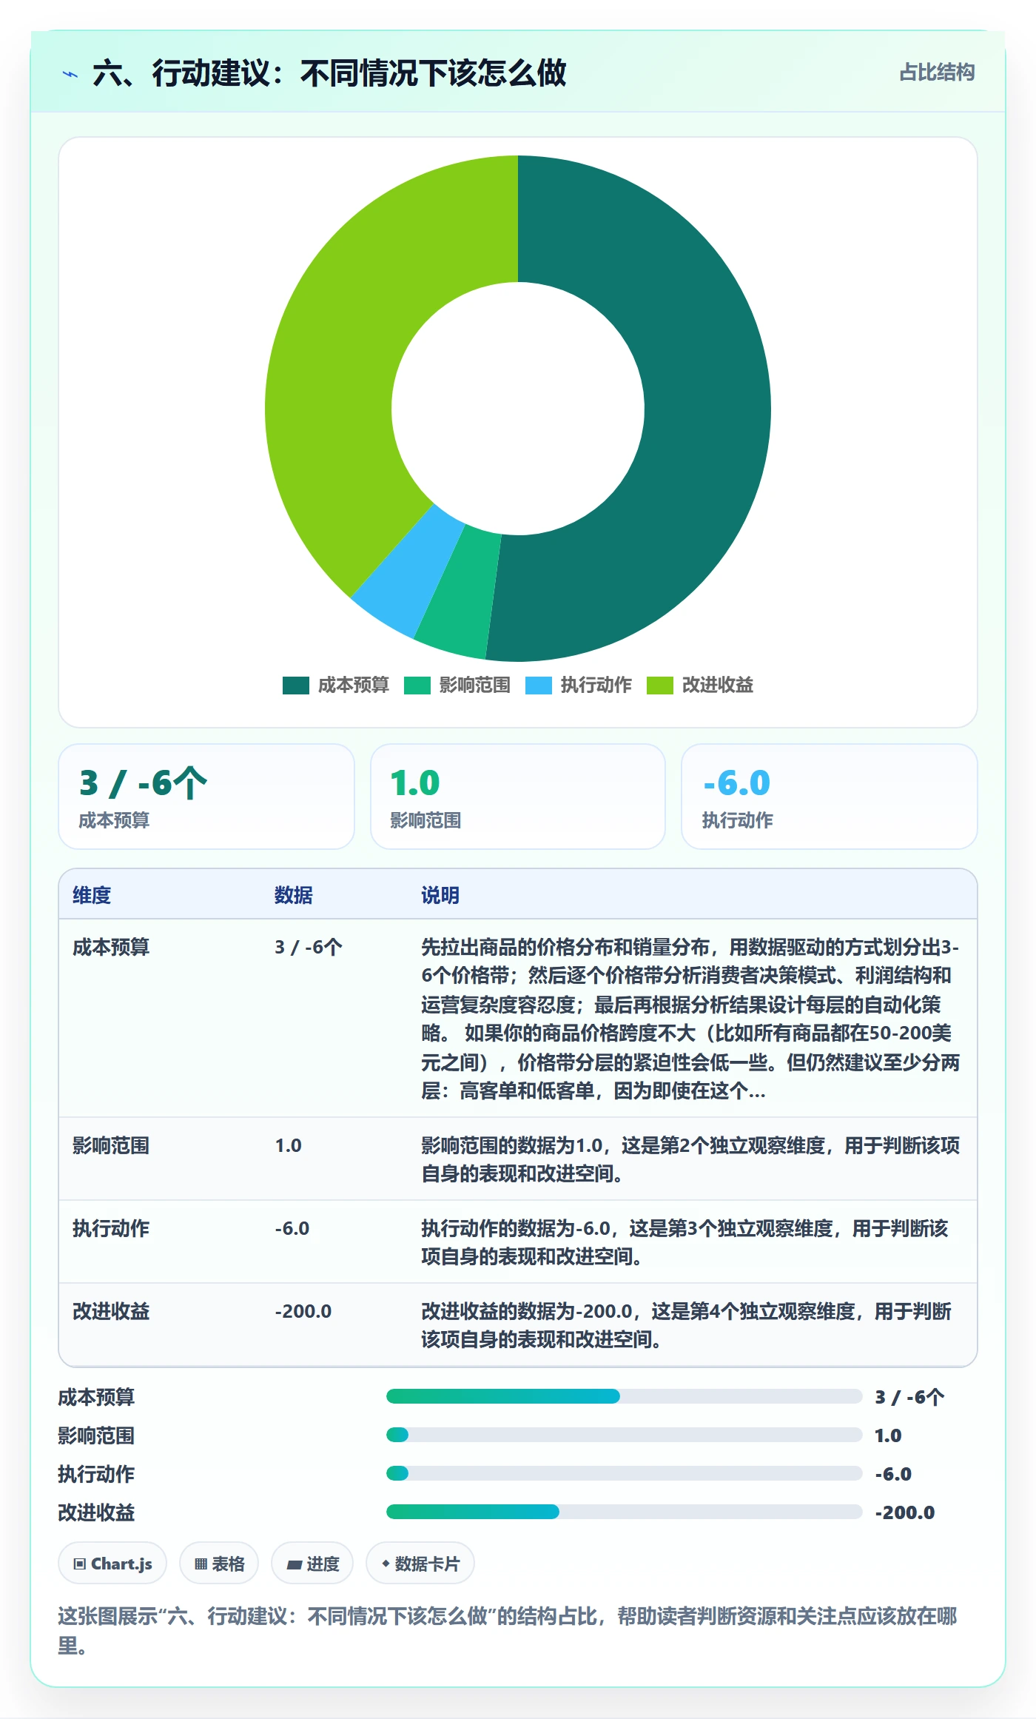Screen dimensions: 1036x1719
Task: Toggle the 执行动作 legend entry
Action: tap(579, 686)
